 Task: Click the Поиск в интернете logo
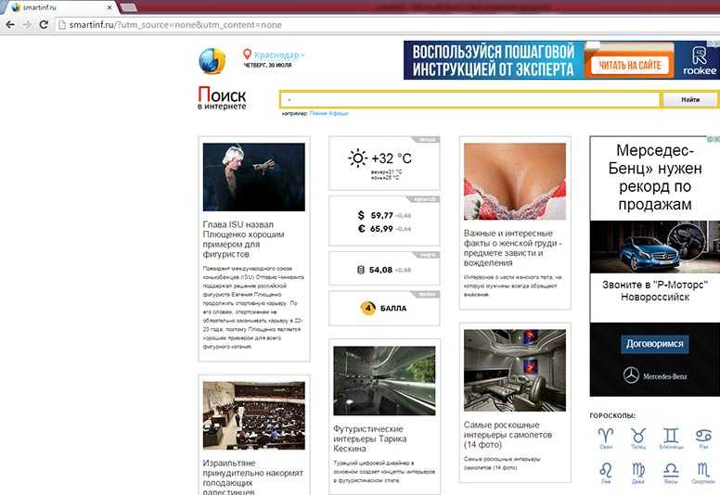223,98
